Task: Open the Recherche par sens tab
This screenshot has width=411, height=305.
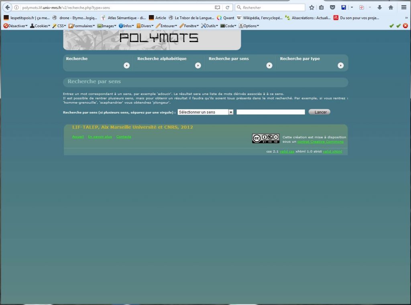Action: (x=228, y=59)
